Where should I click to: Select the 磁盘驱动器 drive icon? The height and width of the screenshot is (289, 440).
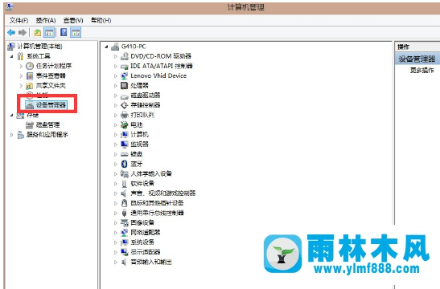(x=125, y=96)
